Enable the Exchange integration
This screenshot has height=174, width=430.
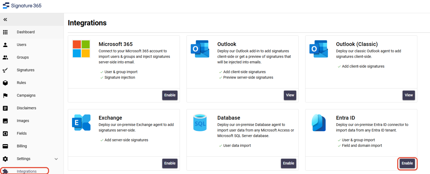pos(170,163)
